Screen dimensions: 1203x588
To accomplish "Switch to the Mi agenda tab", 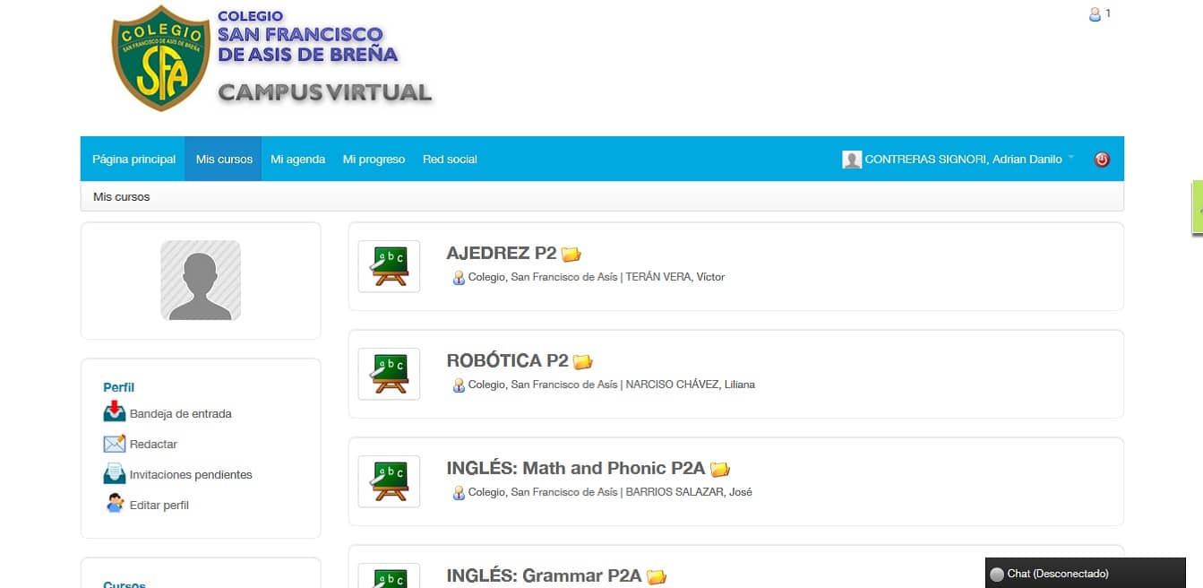I will click(297, 160).
